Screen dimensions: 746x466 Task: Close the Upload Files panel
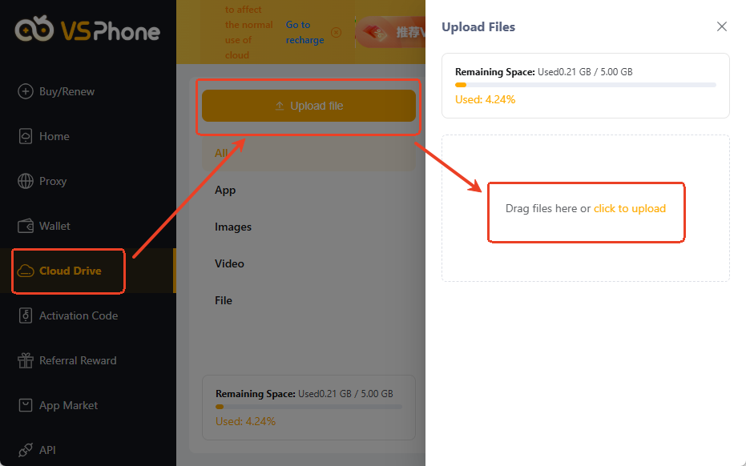(721, 26)
